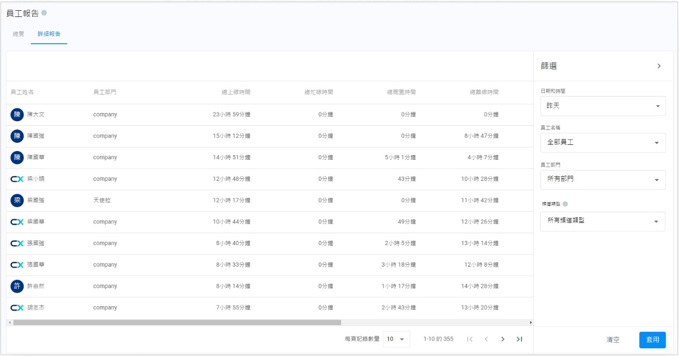Open the 每頁記錄數量 dropdown showing 10
Image resolution: width=679 pixels, height=356 pixels.
click(x=396, y=339)
